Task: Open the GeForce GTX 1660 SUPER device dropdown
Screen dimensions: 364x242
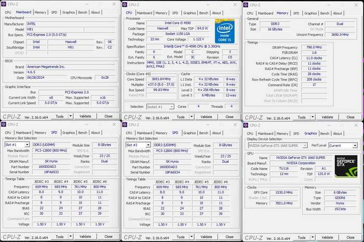Action: 305,146
